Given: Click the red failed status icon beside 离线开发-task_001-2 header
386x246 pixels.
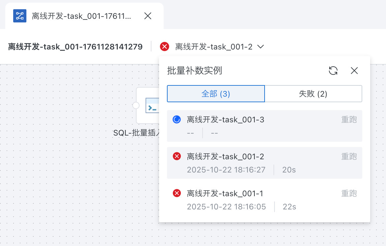Looking at the screenshot, I should click(164, 47).
